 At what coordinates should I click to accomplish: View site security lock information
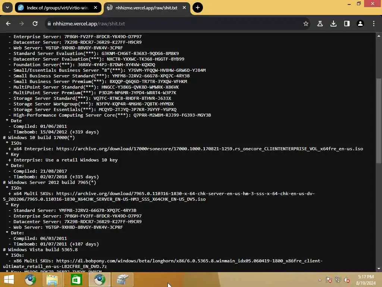49,24
